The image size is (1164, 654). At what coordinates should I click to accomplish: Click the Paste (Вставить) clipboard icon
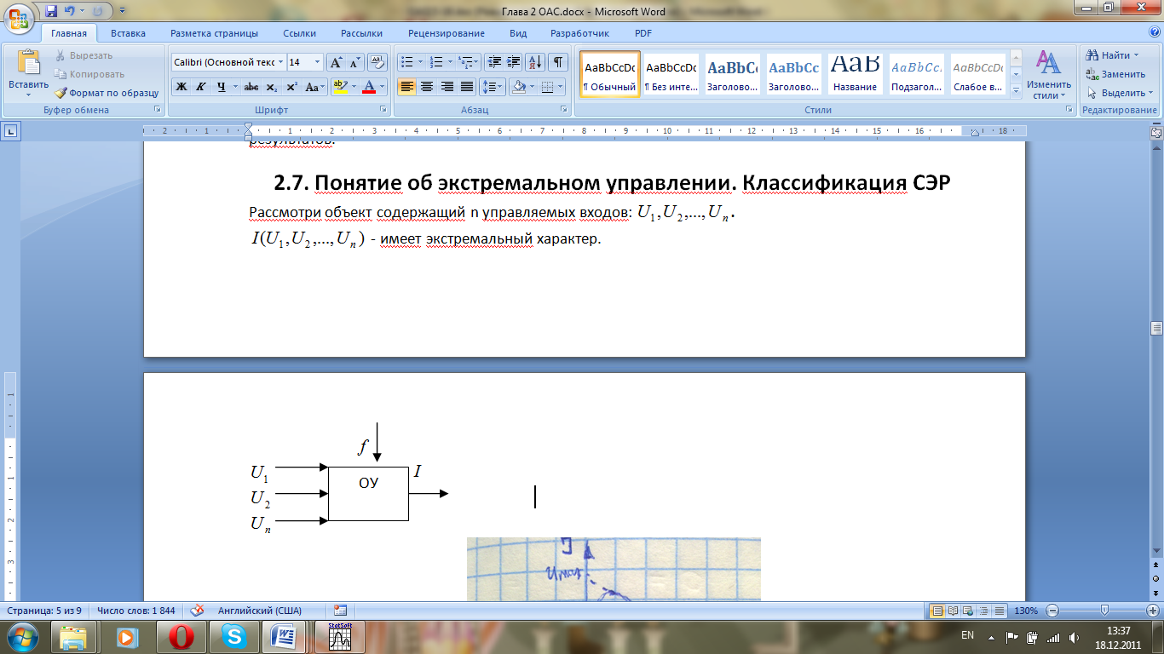(x=29, y=64)
